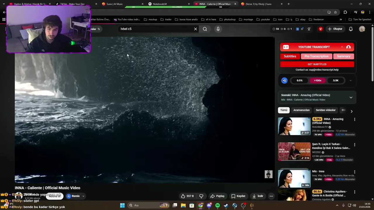The width and height of the screenshot is (374, 210).
Task: Bookmark this page with the star icon
Action: click(335, 12)
